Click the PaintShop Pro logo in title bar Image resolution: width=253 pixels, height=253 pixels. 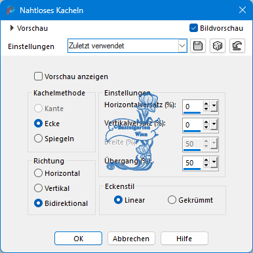point(10,10)
